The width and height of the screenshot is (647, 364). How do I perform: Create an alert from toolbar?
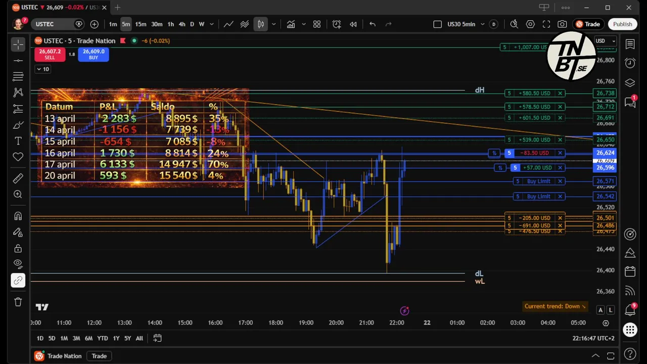337,24
